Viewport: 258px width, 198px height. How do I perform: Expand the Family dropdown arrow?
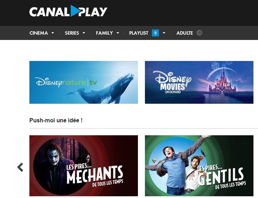[118, 33]
